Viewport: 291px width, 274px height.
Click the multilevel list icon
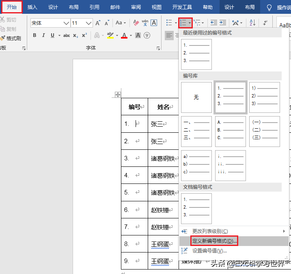(x=197, y=23)
